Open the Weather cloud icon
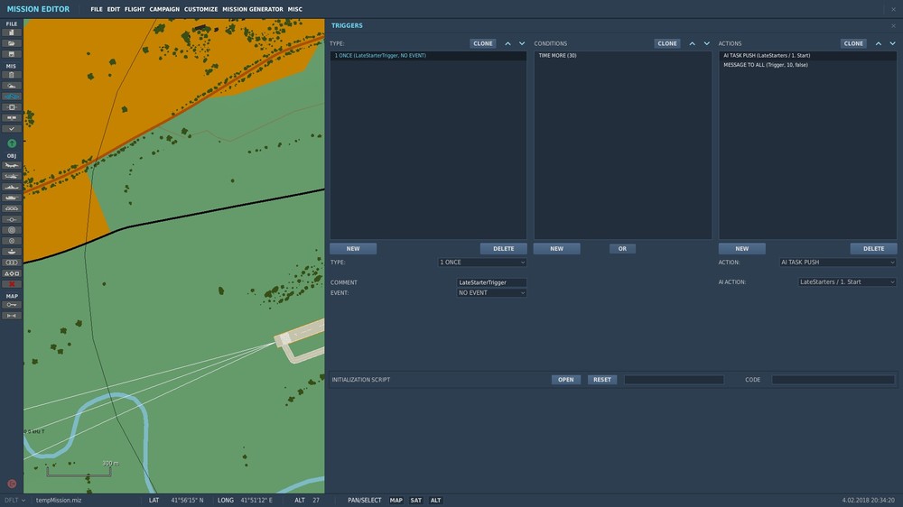 pyautogui.click(x=11, y=86)
